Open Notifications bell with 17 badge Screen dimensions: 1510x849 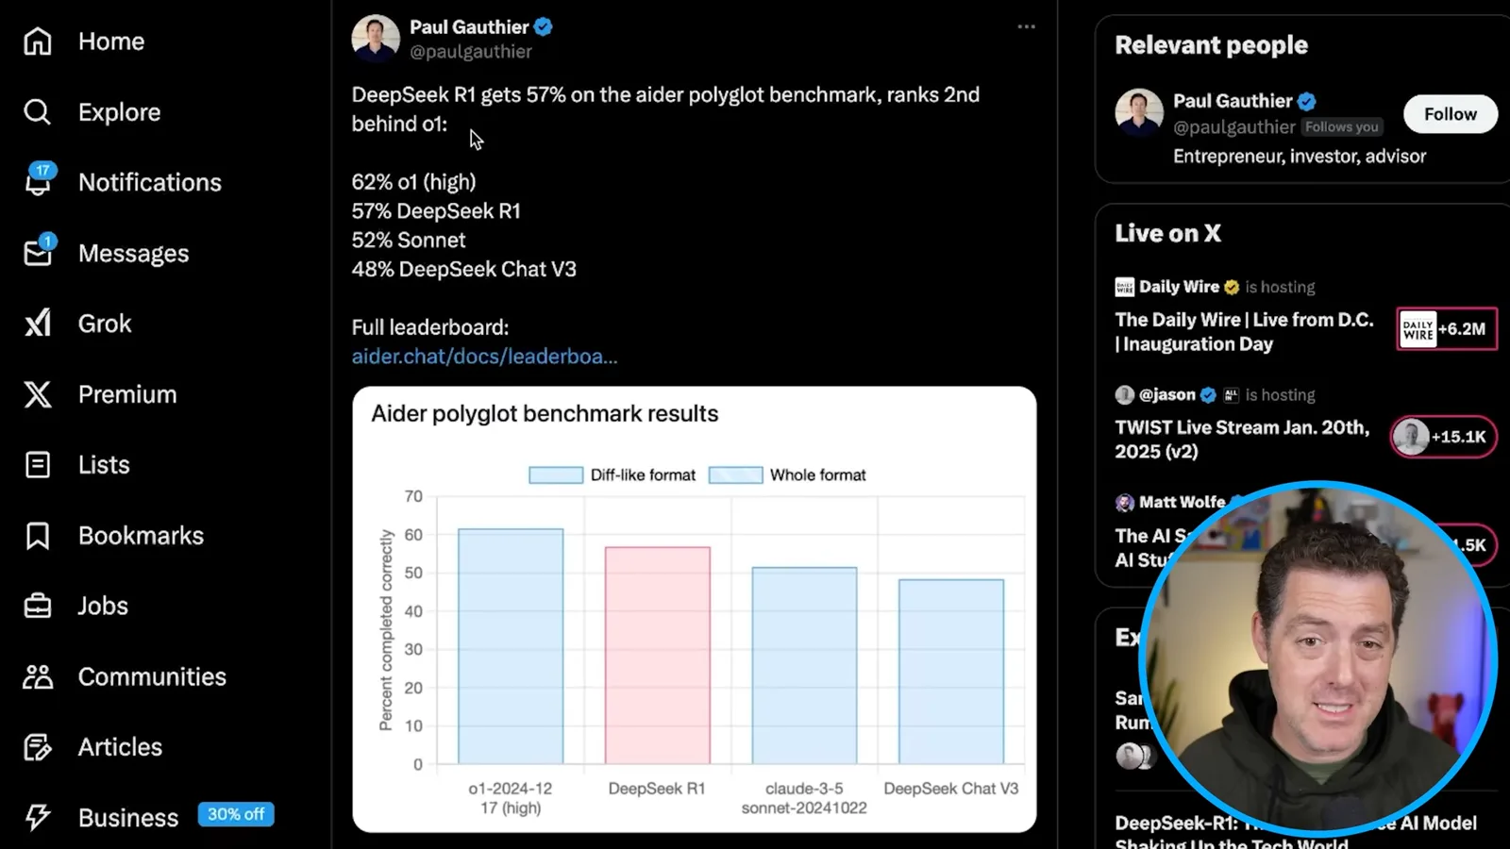pyautogui.click(x=39, y=179)
